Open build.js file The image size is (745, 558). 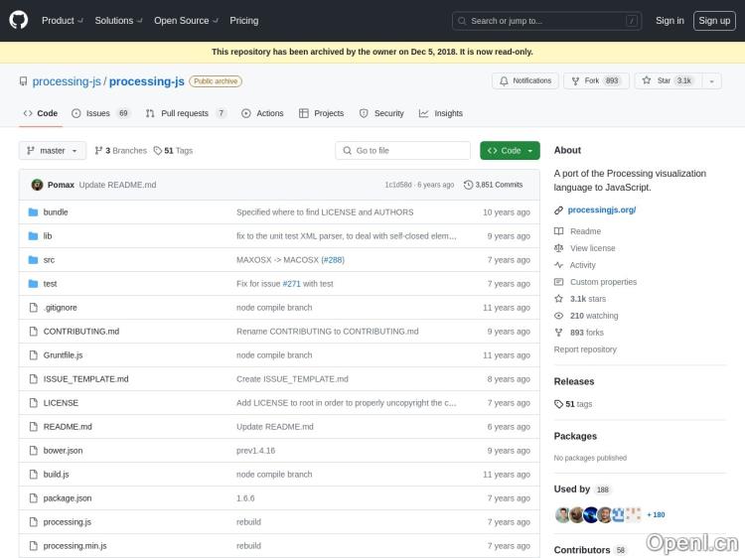point(56,475)
